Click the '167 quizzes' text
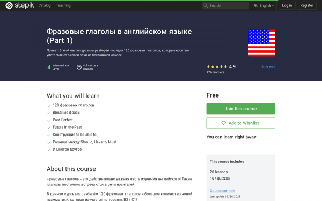 [219, 178]
